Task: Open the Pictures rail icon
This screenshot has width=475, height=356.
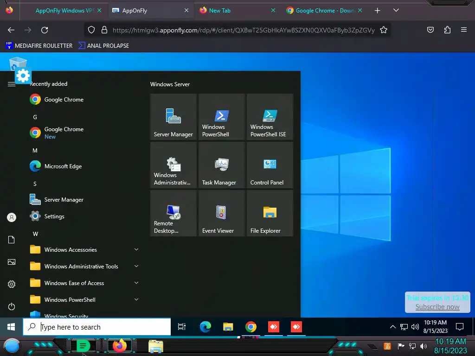Action: click(12, 262)
